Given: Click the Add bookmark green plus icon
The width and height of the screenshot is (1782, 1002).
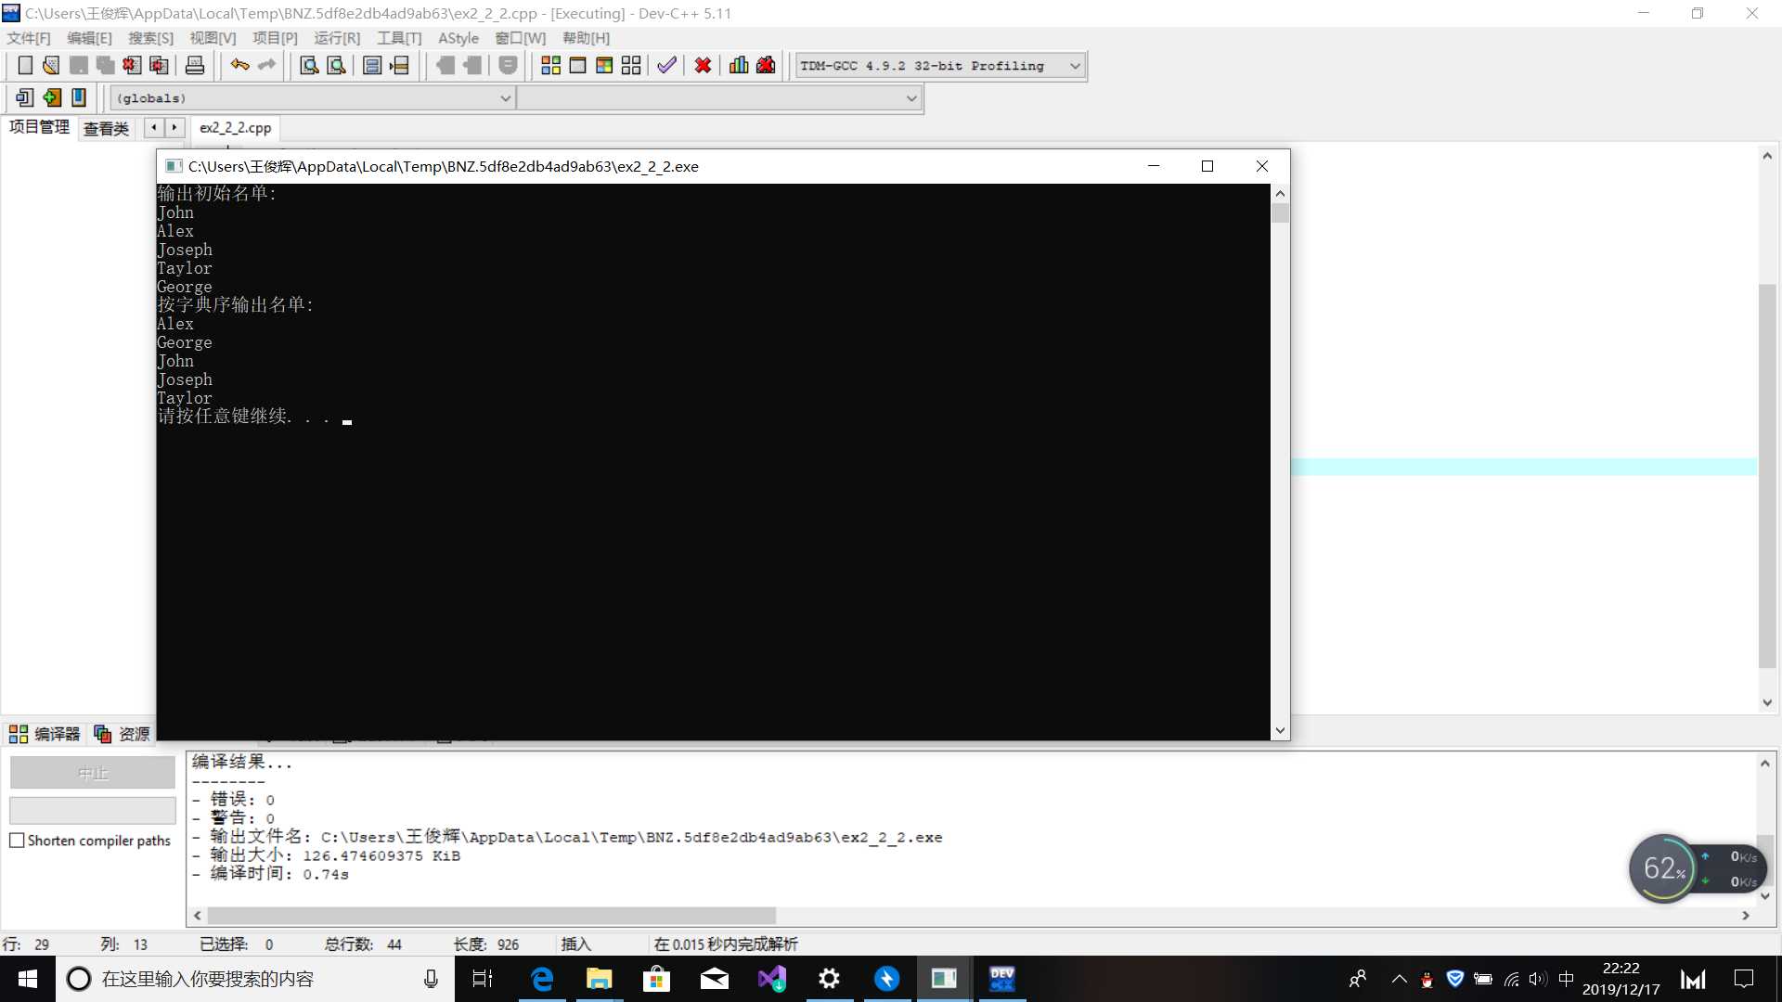Looking at the screenshot, I should (52, 97).
